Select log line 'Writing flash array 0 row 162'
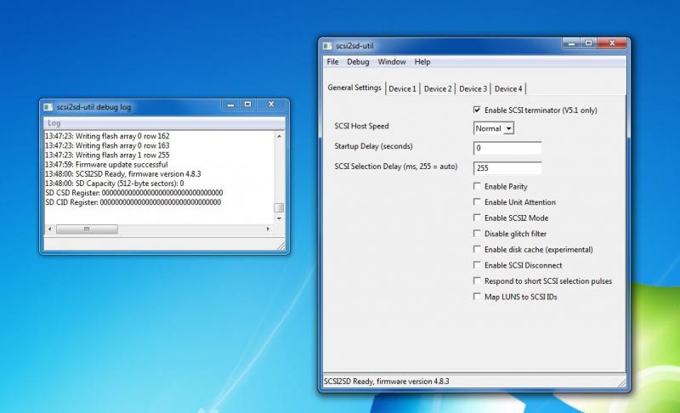 107,136
